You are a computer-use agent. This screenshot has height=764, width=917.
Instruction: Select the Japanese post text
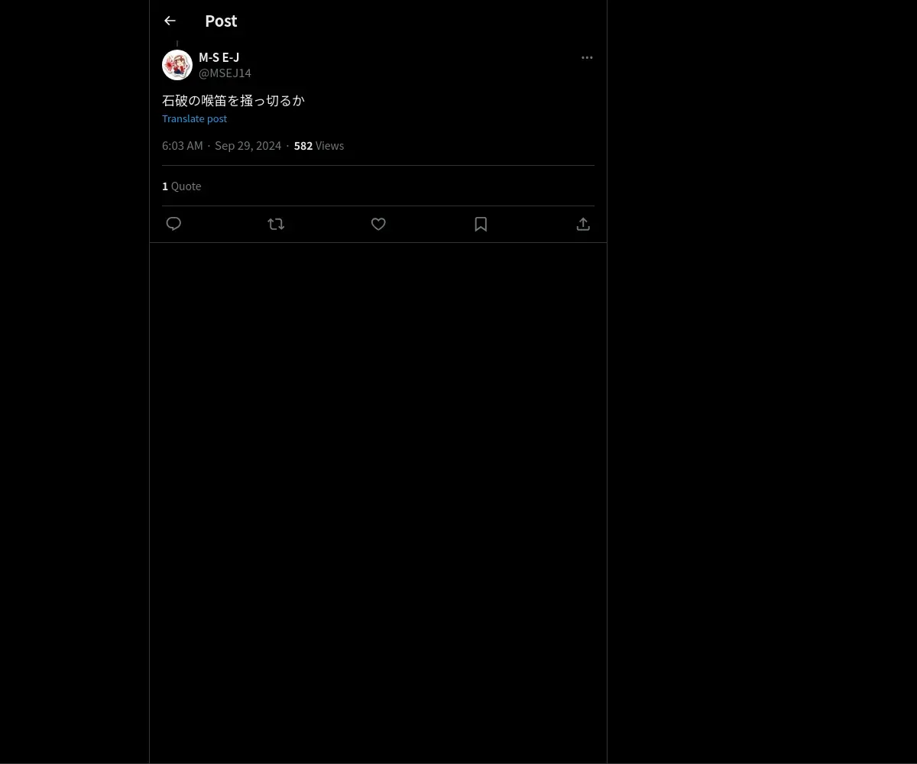(x=233, y=100)
